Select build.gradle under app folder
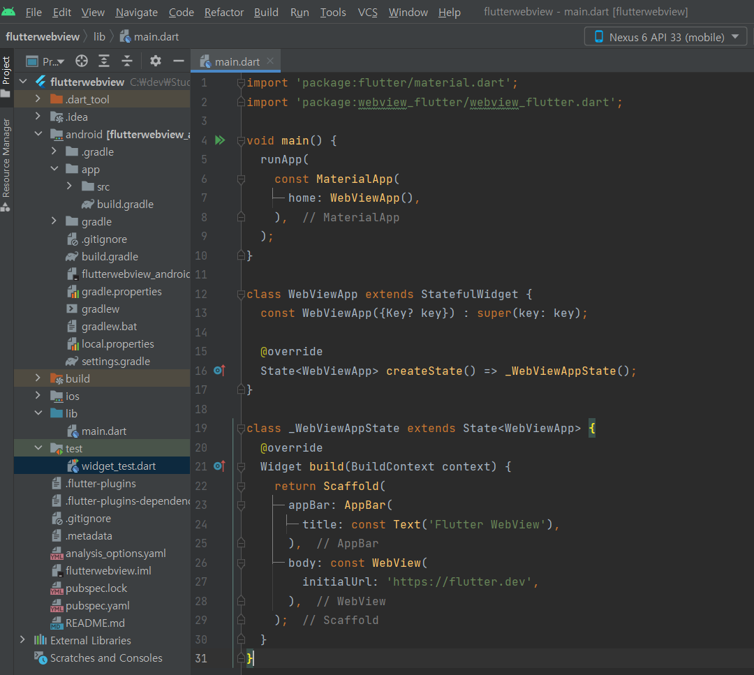 (117, 204)
